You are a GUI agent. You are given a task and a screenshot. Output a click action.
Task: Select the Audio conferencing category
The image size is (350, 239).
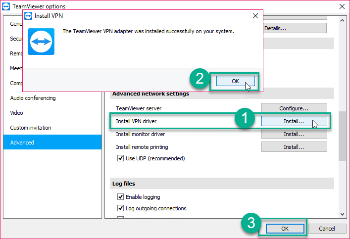(52, 98)
